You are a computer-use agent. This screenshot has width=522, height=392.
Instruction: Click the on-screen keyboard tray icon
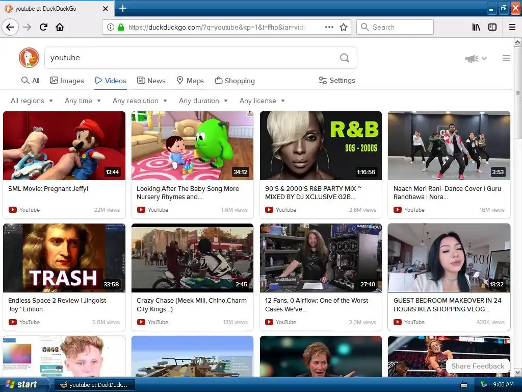(x=464, y=385)
